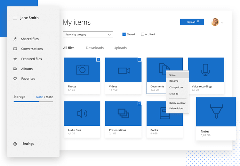Click the Videos folder 14,7 GB size
This screenshot has height=166, width=240.
[113, 90]
